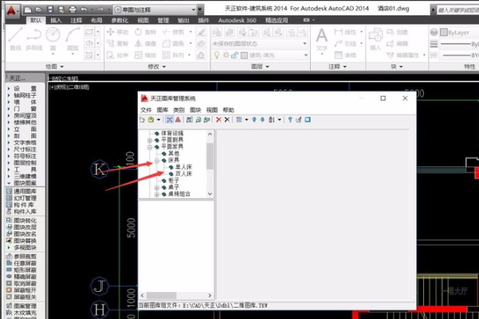This screenshot has width=479, height=319.
Task: Choose 旋转 rotate tool in ribbon
Action: 146,32
